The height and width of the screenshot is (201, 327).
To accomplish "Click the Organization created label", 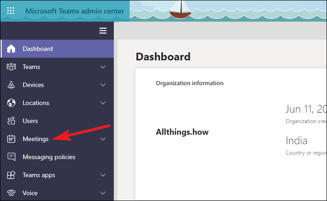I will pos(306,121).
